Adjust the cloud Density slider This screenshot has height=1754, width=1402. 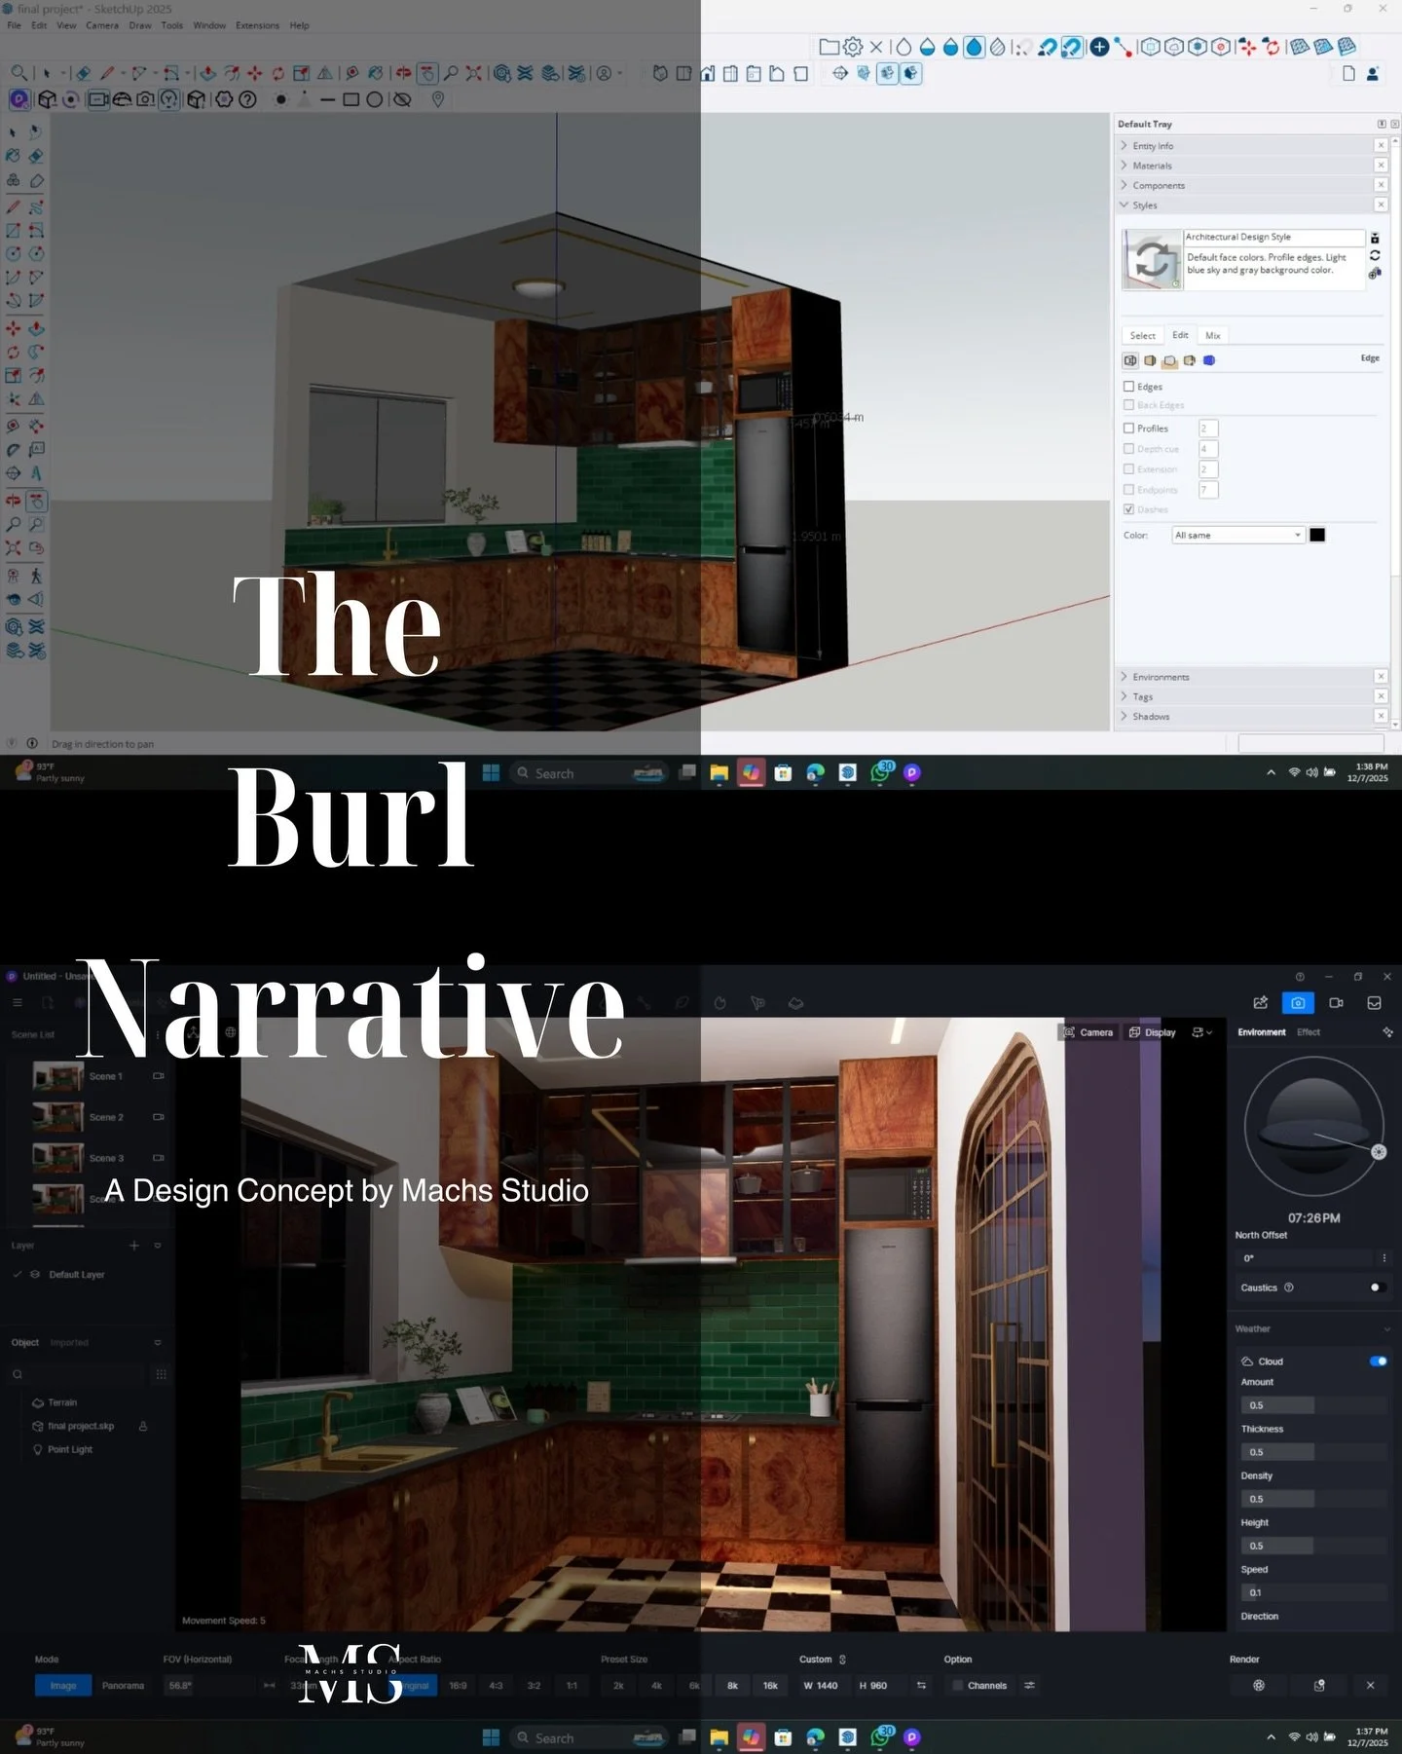click(x=1313, y=1499)
